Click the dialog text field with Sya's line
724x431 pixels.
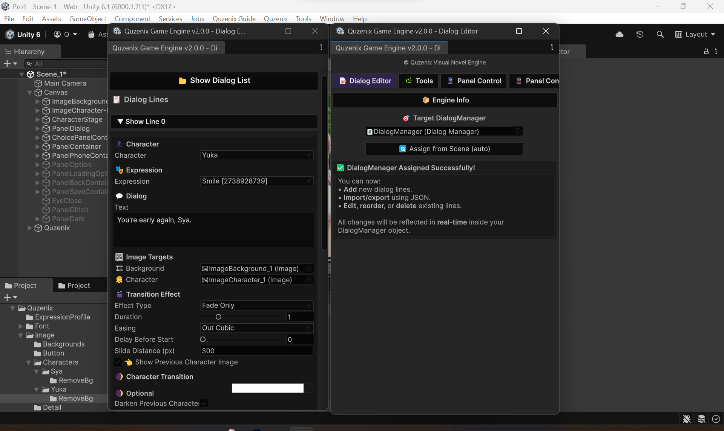pos(214,230)
